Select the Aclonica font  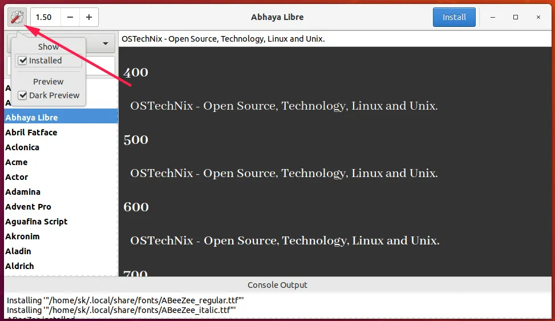pyautogui.click(x=22, y=147)
